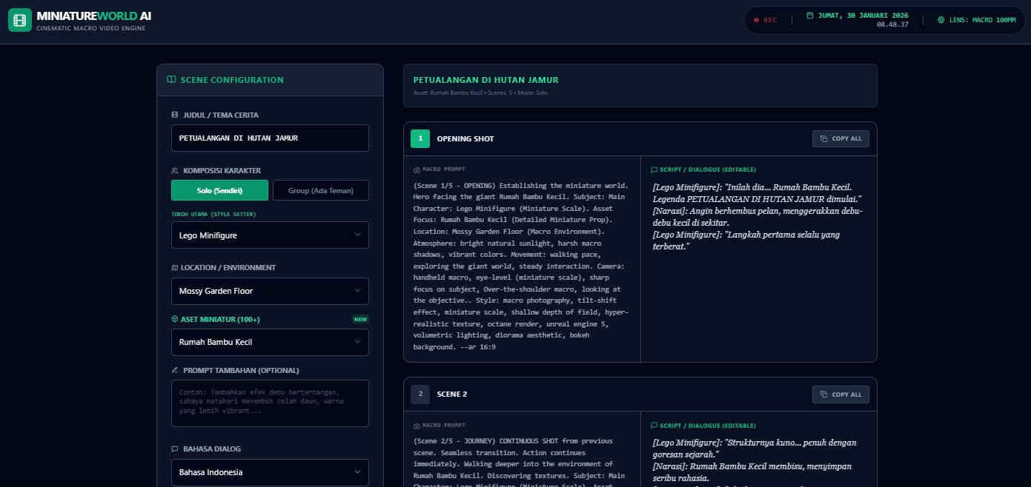Image resolution: width=1031 pixels, height=487 pixels.
Task: Click the cube icon beside Aset Miniatur
Action: pyautogui.click(x=174, y=319)
